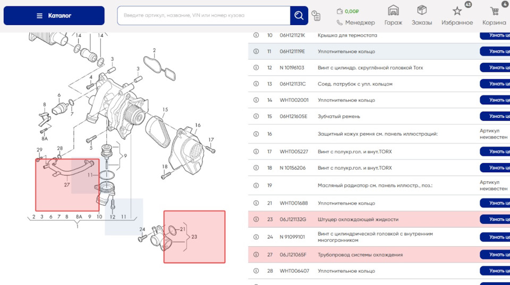Click info icon for row 12 Винт
The width and height of the screenshot is (510, 285).
[256, 68]
